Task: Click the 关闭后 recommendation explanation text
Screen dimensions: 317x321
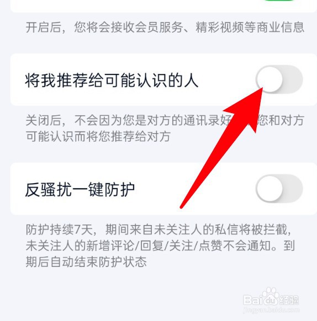Action: point(165,128)
